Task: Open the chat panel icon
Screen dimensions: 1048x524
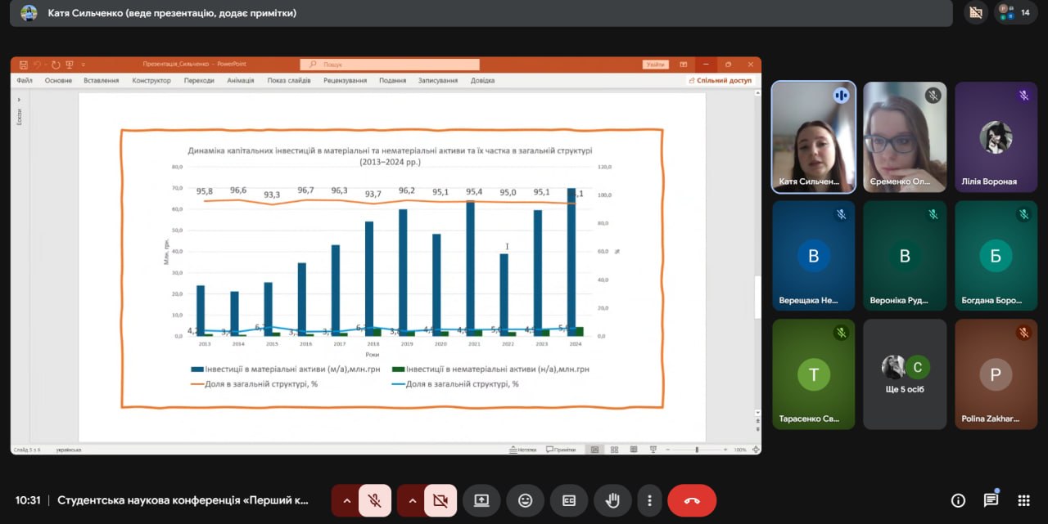Action: (991, 500)
